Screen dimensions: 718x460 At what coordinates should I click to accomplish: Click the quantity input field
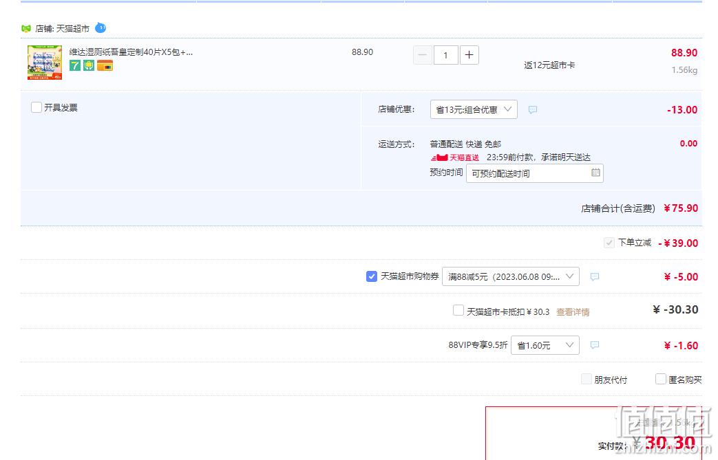click(445, 55)
